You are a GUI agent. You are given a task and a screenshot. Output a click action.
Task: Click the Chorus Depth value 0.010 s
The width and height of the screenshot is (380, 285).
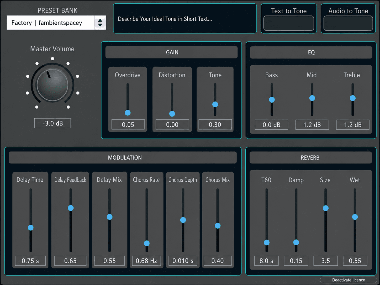click(183, 261)
